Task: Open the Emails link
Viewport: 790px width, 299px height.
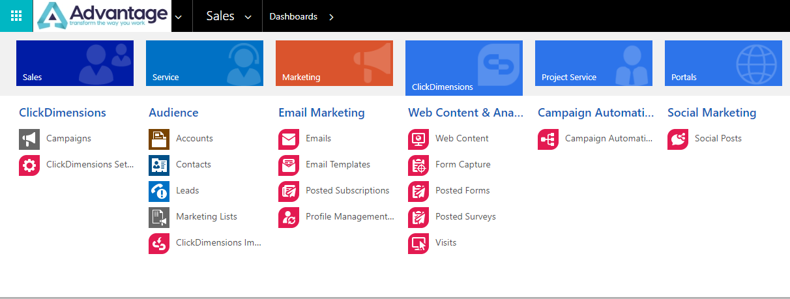Action: pos(318,138)
